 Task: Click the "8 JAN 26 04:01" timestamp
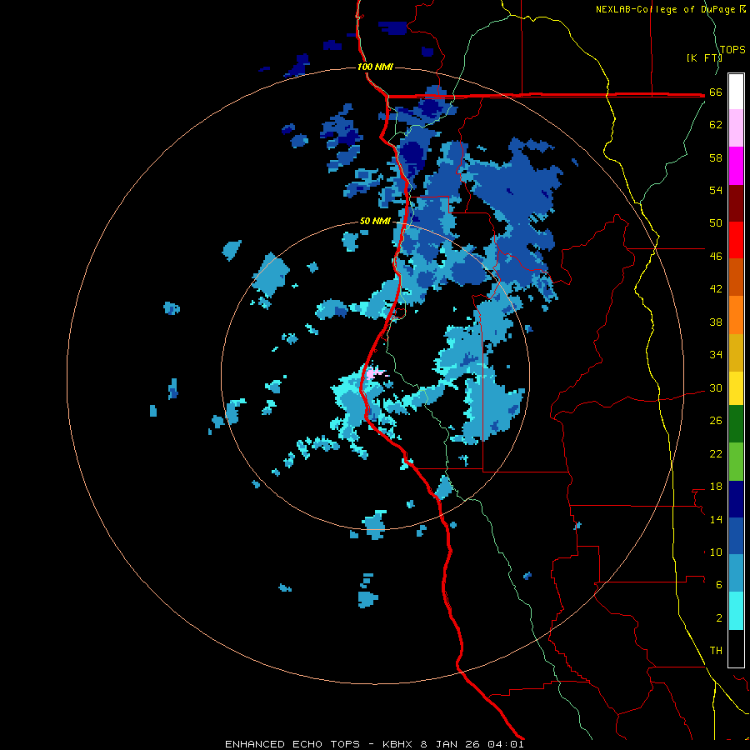tap(472, 744)
